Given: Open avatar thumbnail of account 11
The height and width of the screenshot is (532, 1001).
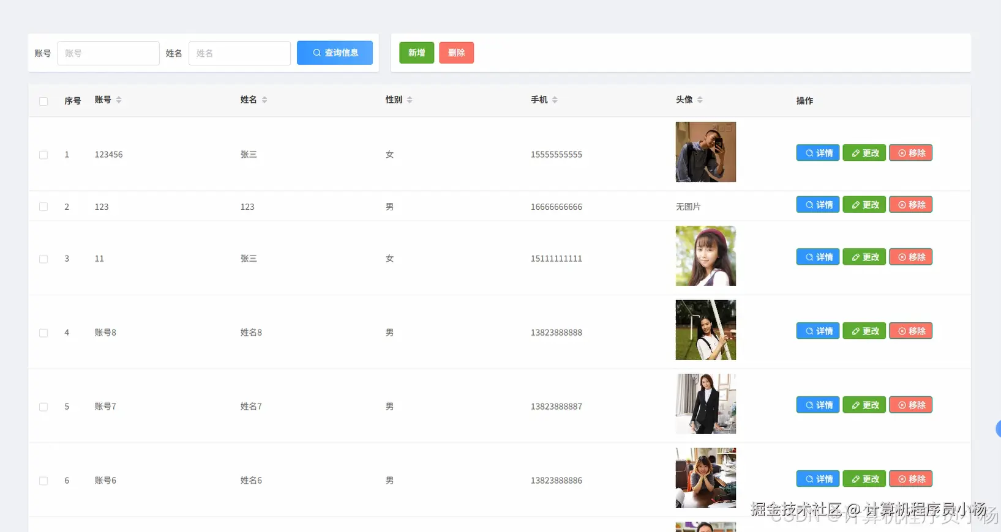Looking at the screenshot, I should coord(706,256).
